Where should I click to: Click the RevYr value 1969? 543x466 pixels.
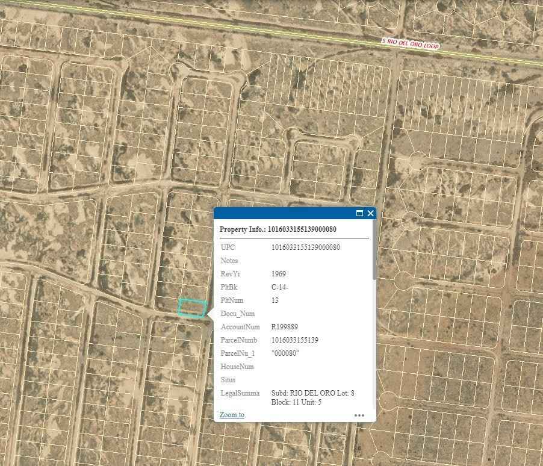pyautogui.click(x=279, y=274)
